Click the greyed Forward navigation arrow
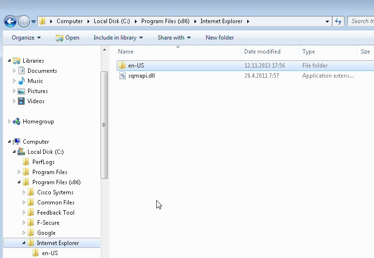 (x=24, y=21)
